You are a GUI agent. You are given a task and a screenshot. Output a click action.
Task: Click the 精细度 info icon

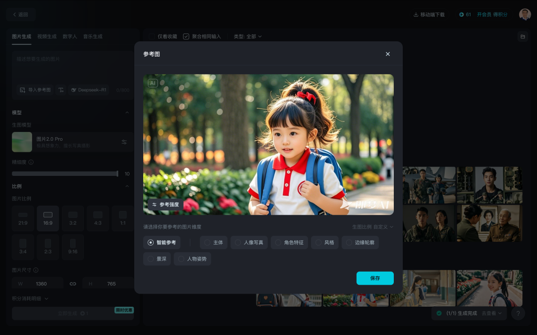pos(31,162)
